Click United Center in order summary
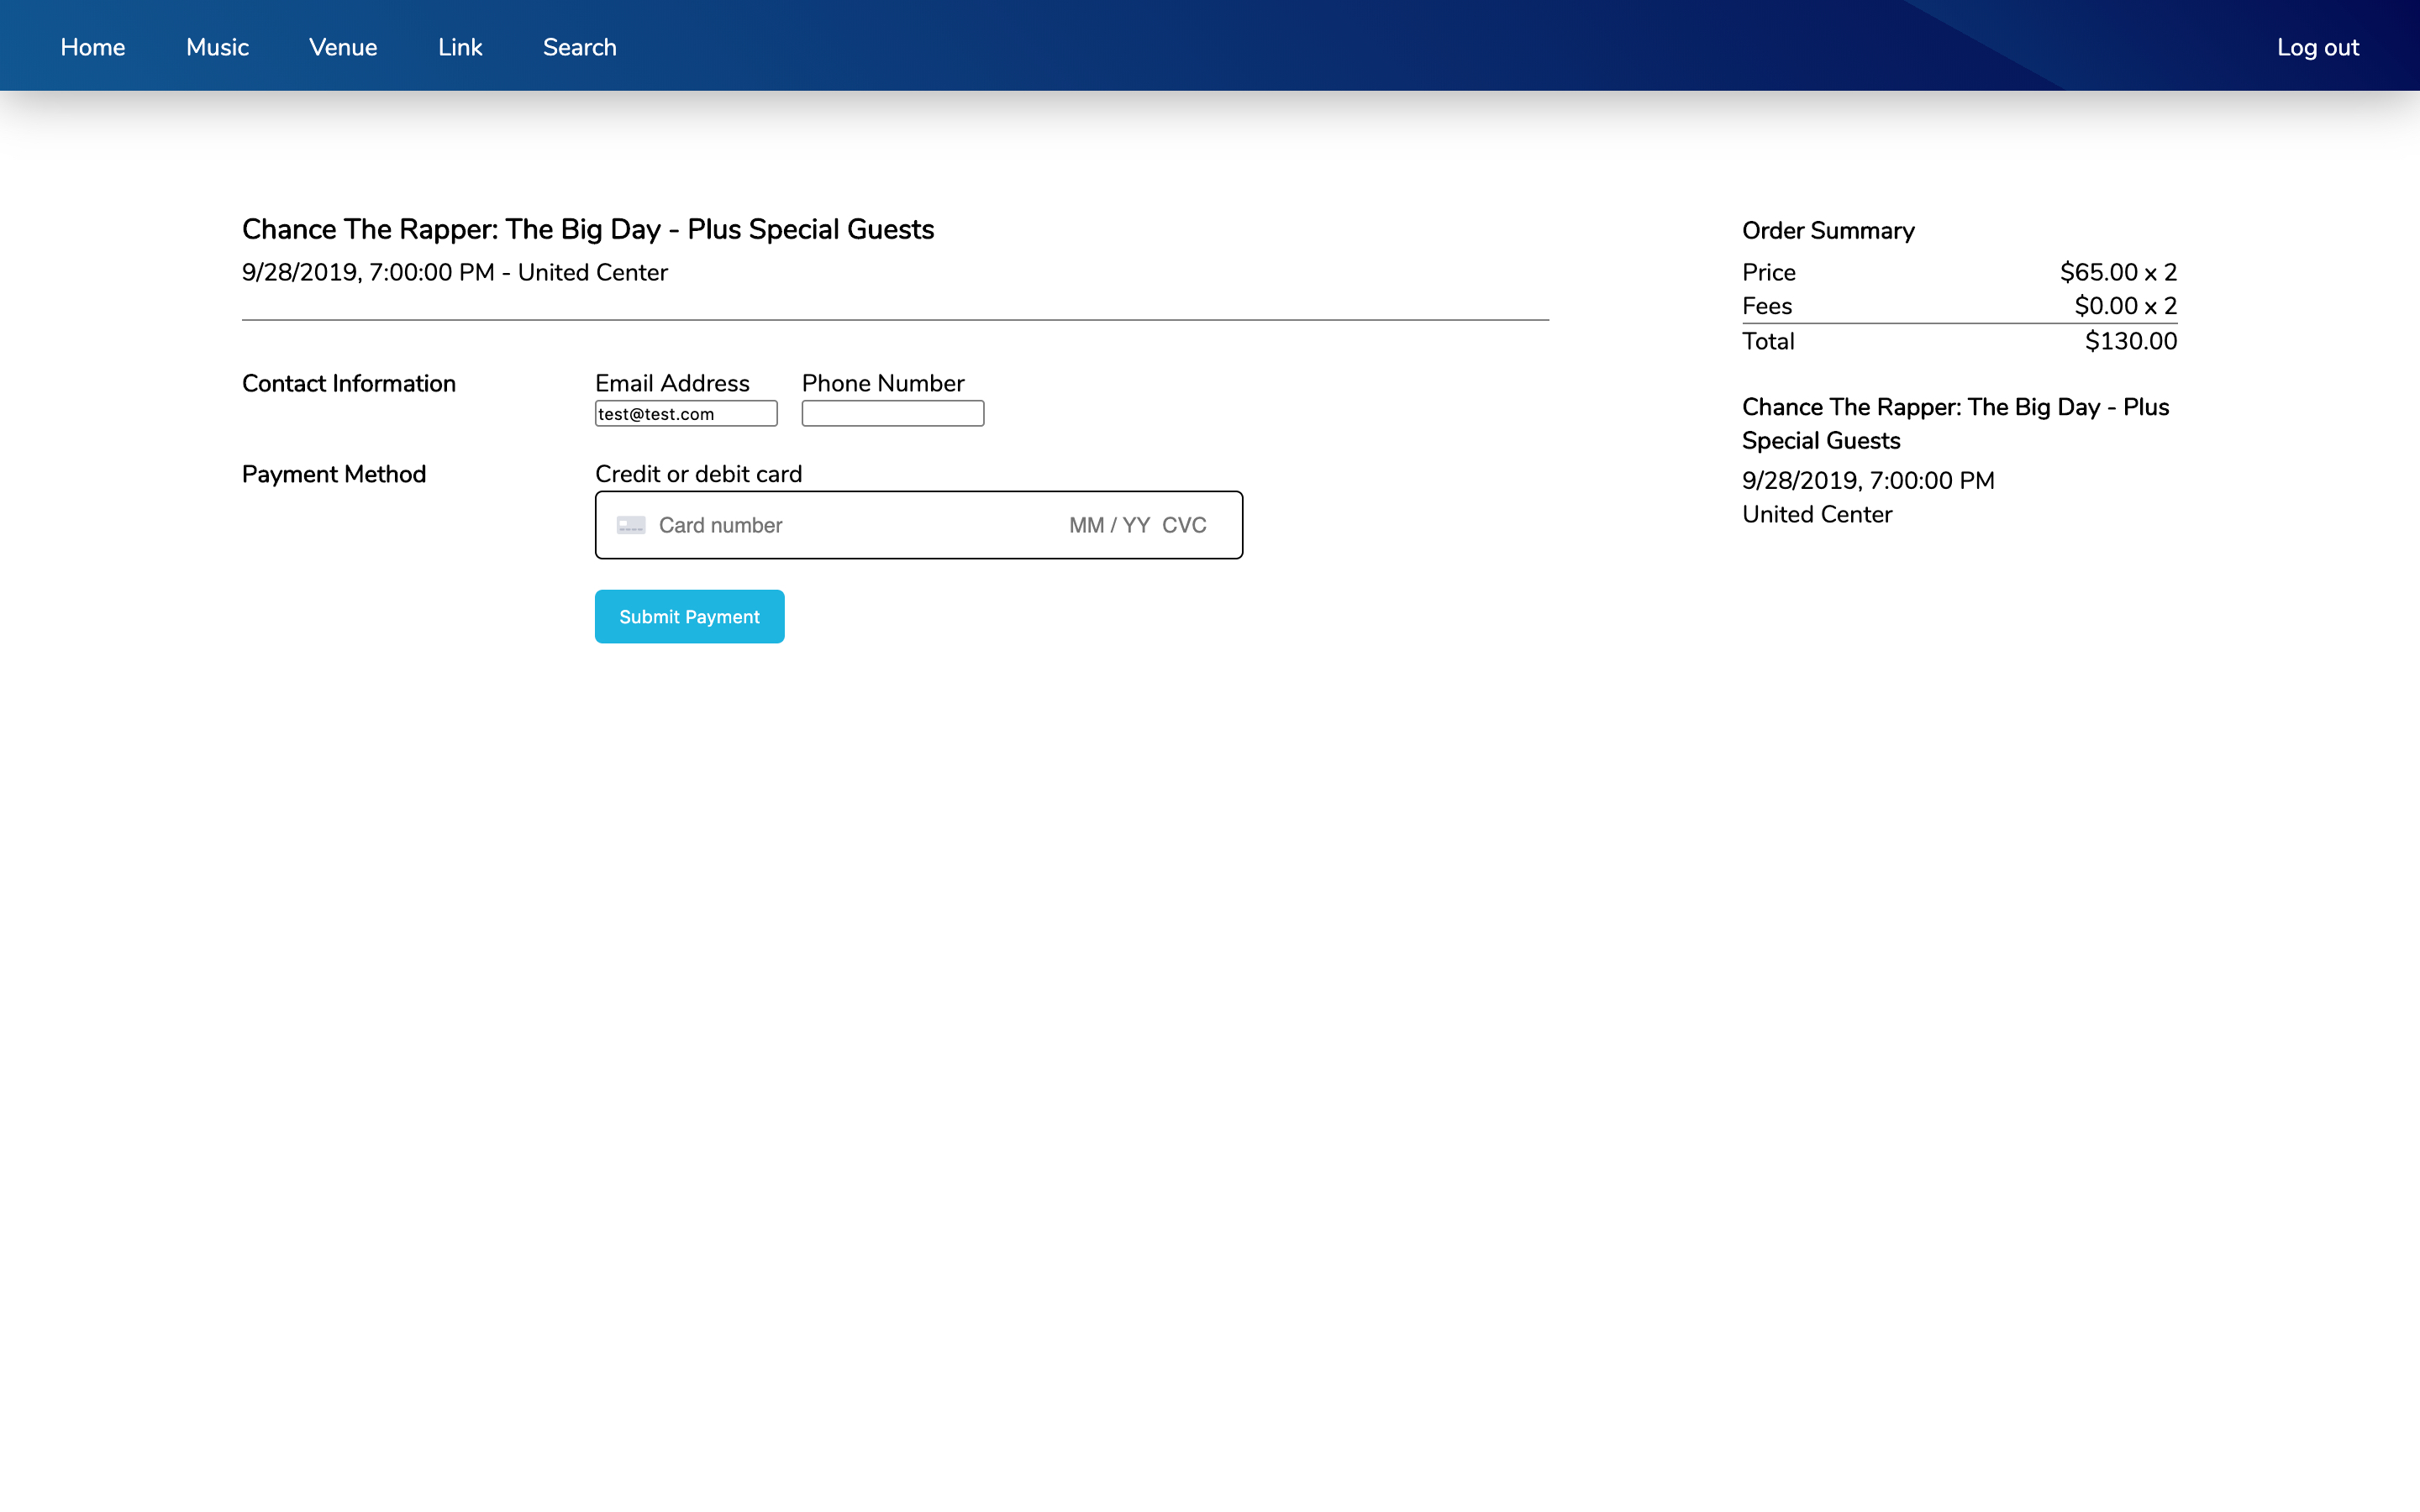The width and height of the screenshot is (2420, 1512). (1817, 514)
